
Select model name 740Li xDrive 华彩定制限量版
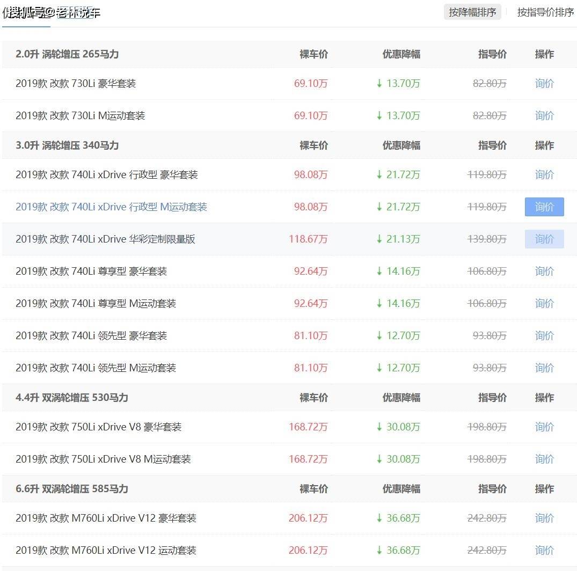(x=105, y=239)
